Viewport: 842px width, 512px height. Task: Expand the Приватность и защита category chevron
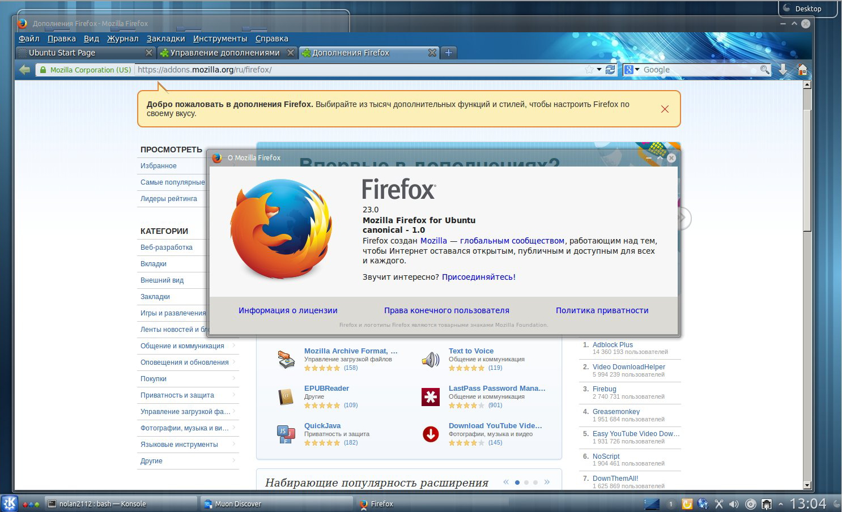(x=234, y=395)
